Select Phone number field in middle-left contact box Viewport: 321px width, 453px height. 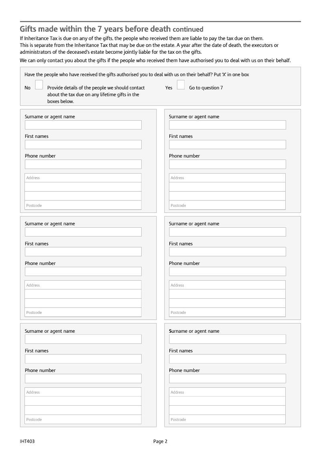pyautogui.click(x=83, y=271)
